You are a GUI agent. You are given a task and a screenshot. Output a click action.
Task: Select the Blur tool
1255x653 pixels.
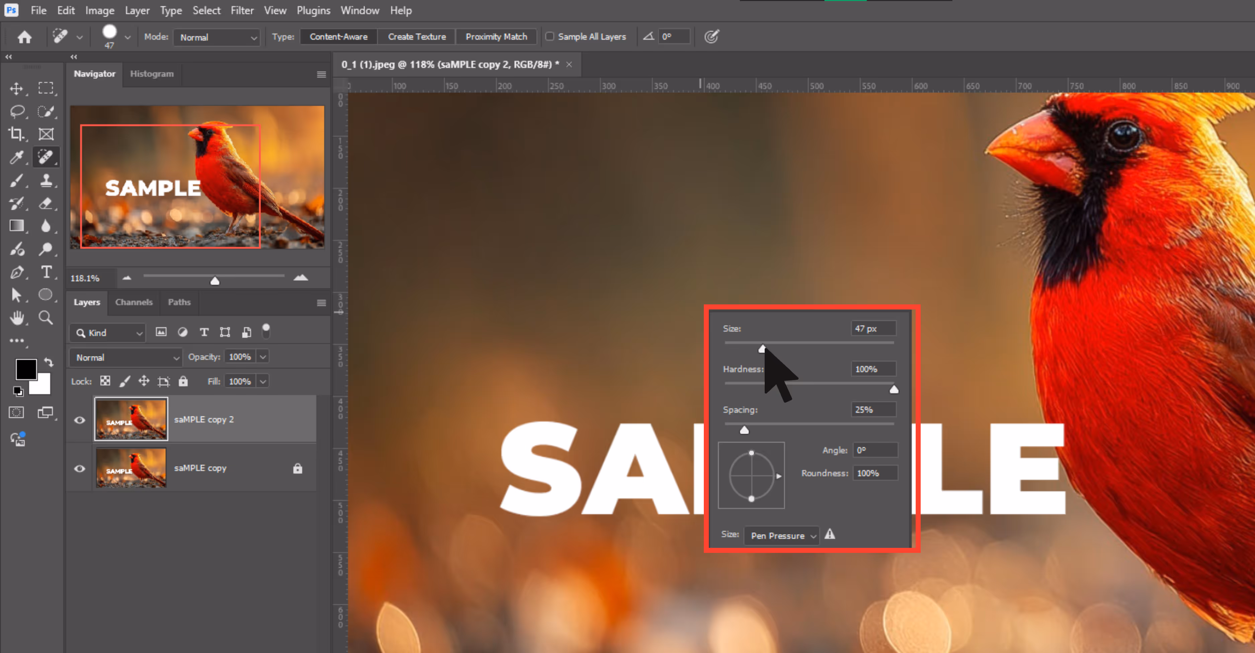click(x=46, y=226)
